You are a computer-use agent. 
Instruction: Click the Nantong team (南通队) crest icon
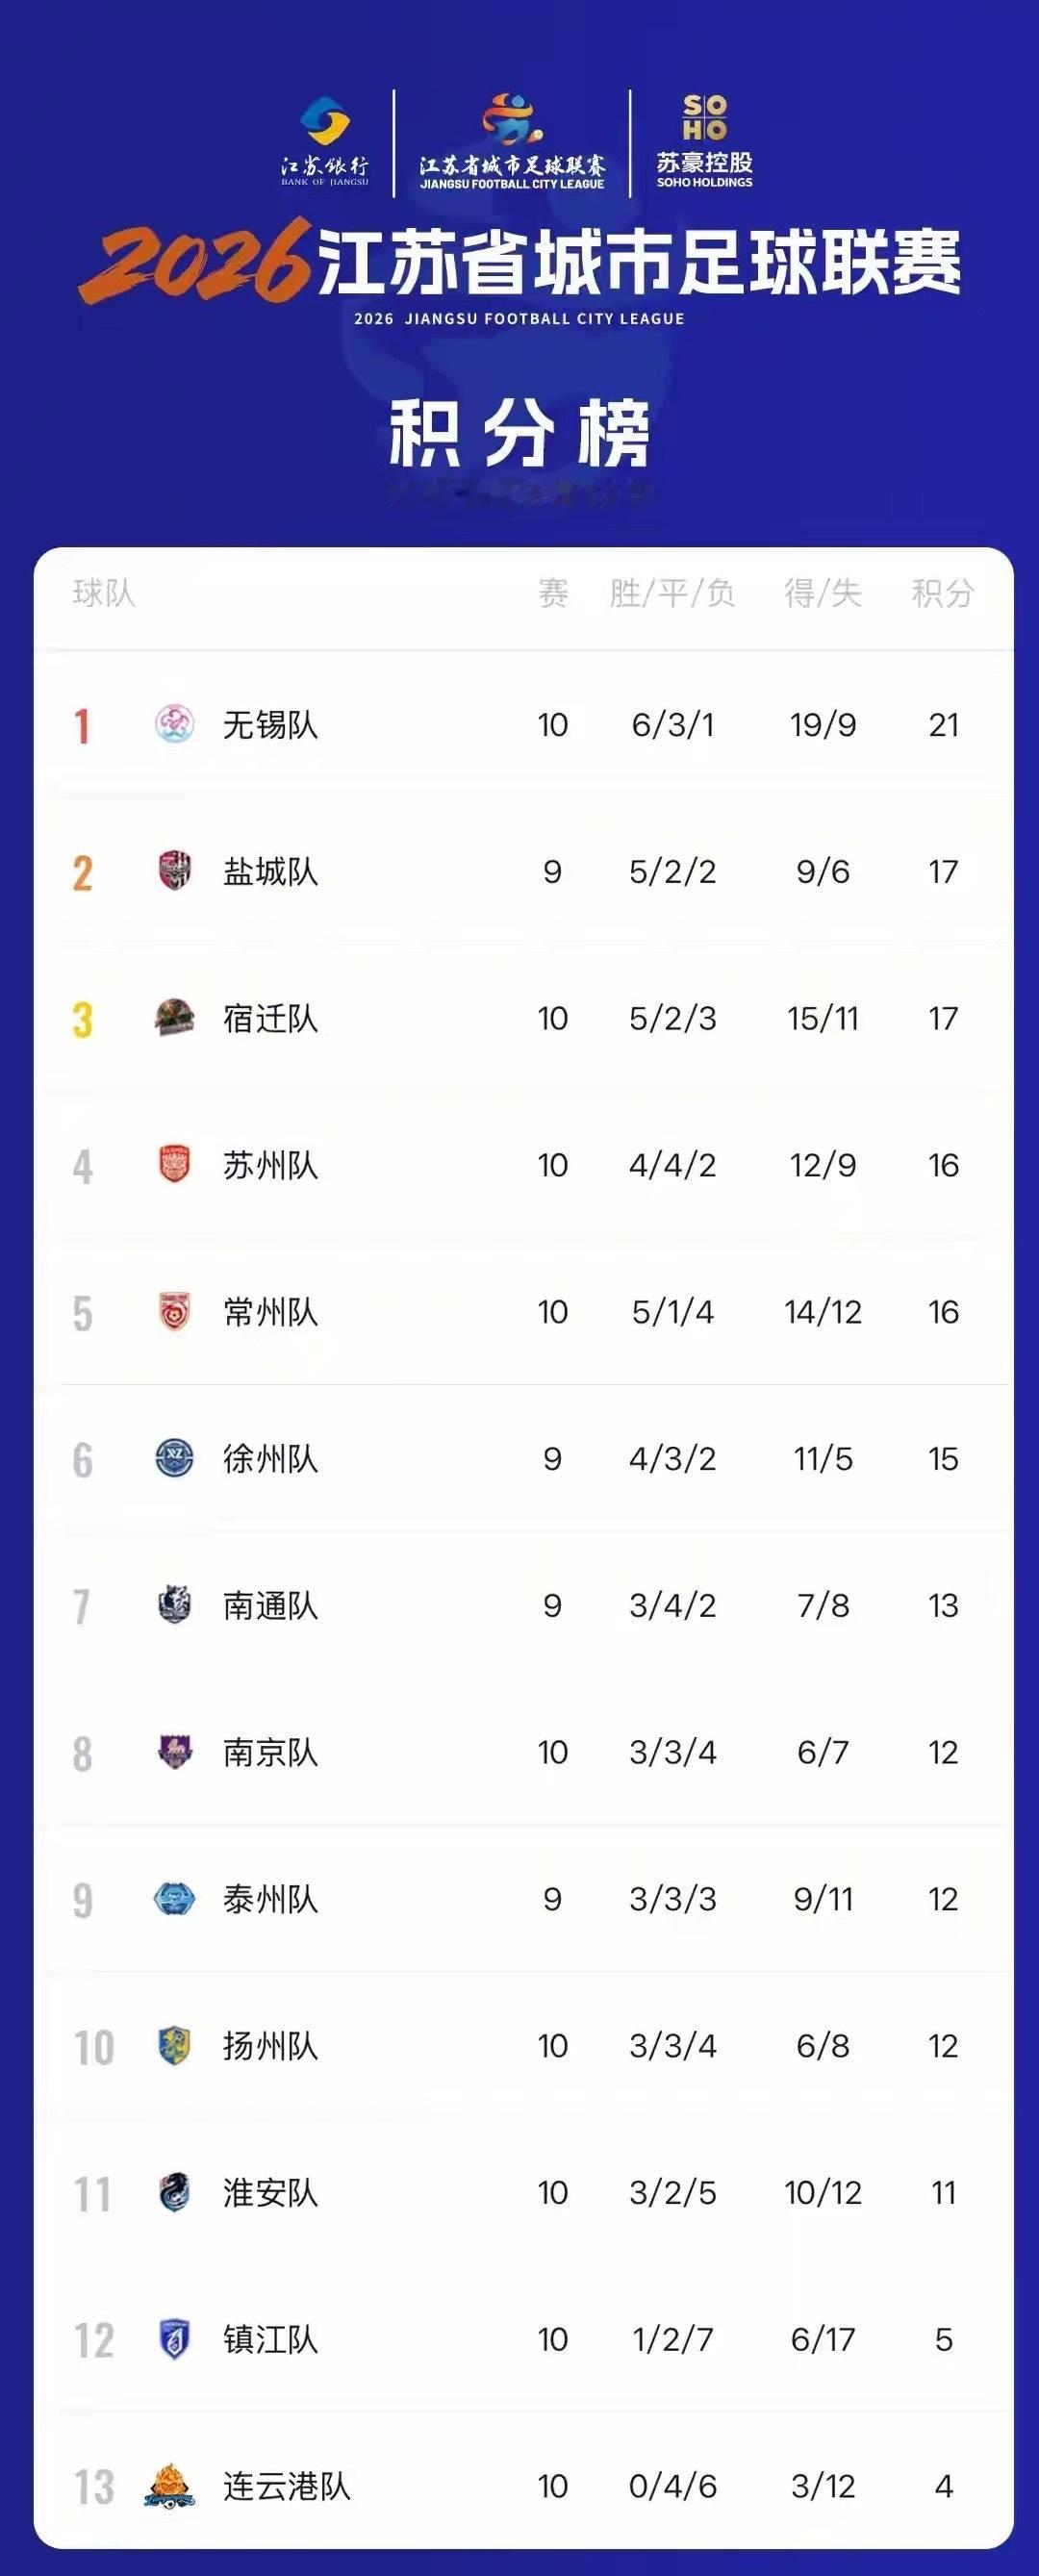174,1605
